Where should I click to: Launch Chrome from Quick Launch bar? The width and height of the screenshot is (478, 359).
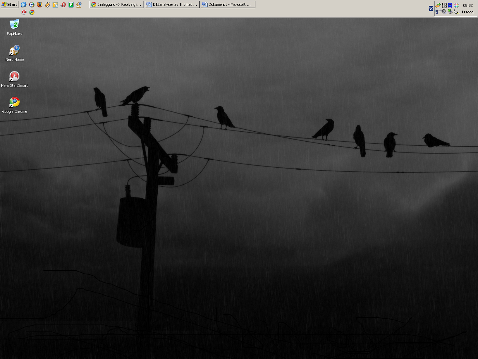(x=32, y=12)
